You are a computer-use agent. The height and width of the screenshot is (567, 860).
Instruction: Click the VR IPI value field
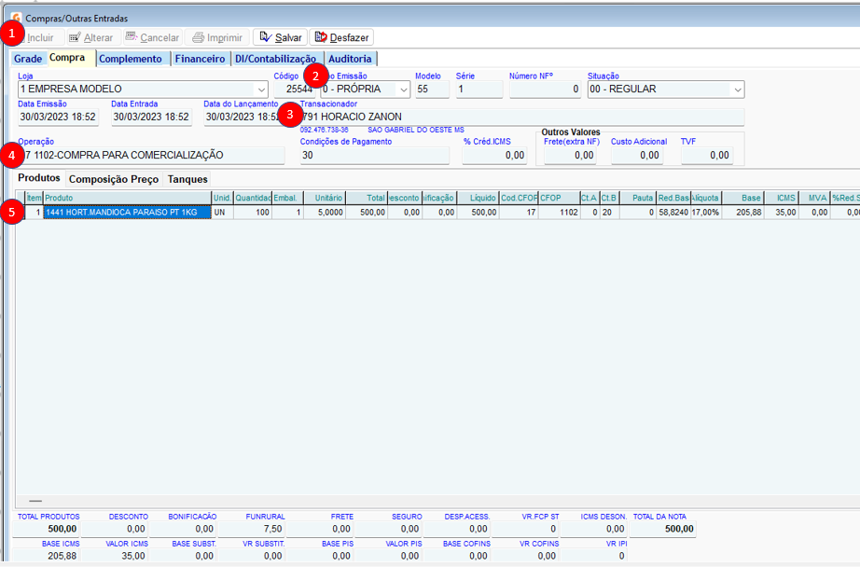tap(594, 556)
